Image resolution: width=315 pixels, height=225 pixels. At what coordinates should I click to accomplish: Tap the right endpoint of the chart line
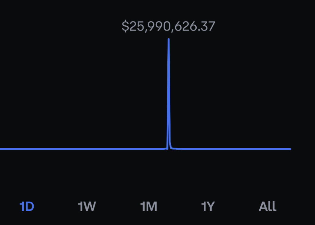290,149
